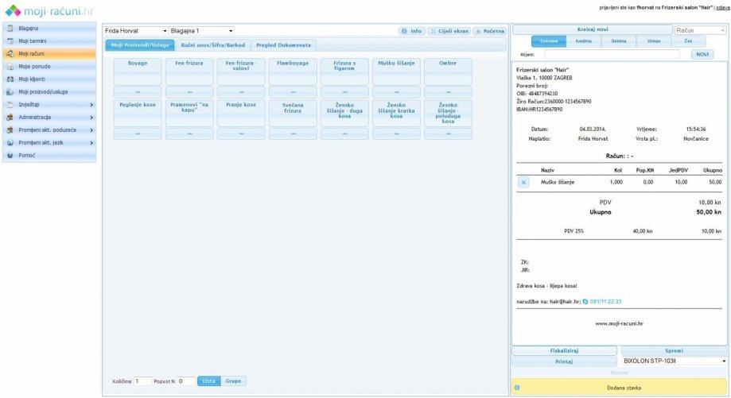This screenshot has height=398, width=731.
Task: Click the Info toolbar button
Action: click(412, 31)
